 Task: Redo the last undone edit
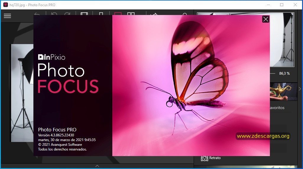click(67, 14)
